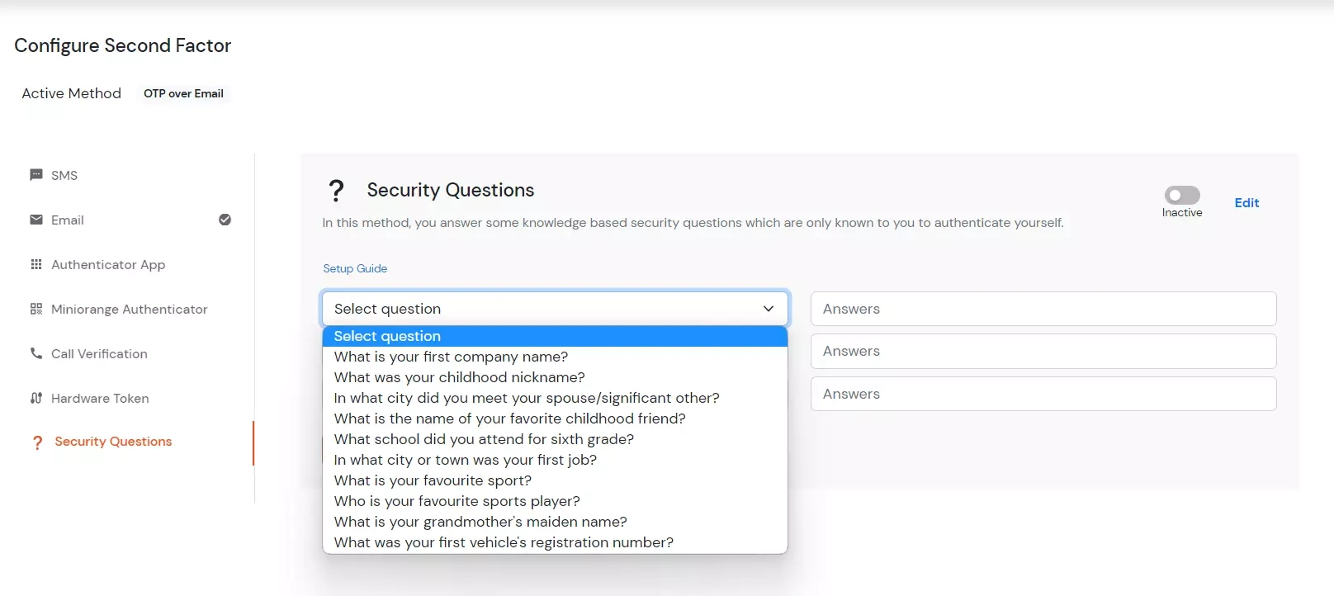Select the Authenticator App grid icon
The image size is (1334, 596).
35,264
